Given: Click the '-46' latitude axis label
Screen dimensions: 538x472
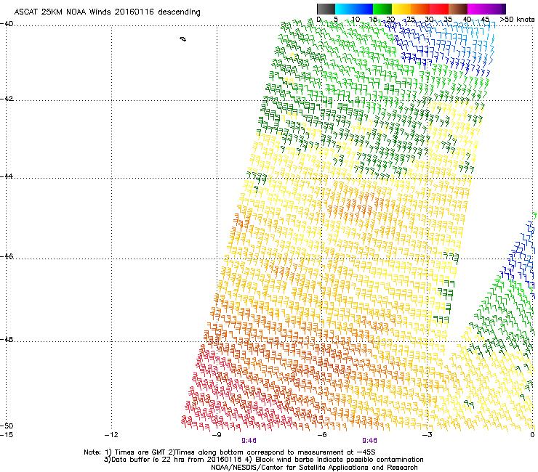Looking at the screenshot, I should (7, 256).
